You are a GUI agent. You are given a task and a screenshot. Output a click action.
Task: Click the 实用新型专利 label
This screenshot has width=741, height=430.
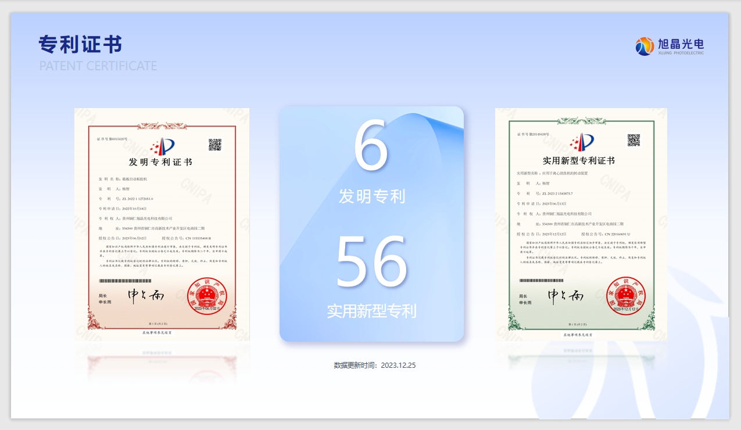point(372,311)
